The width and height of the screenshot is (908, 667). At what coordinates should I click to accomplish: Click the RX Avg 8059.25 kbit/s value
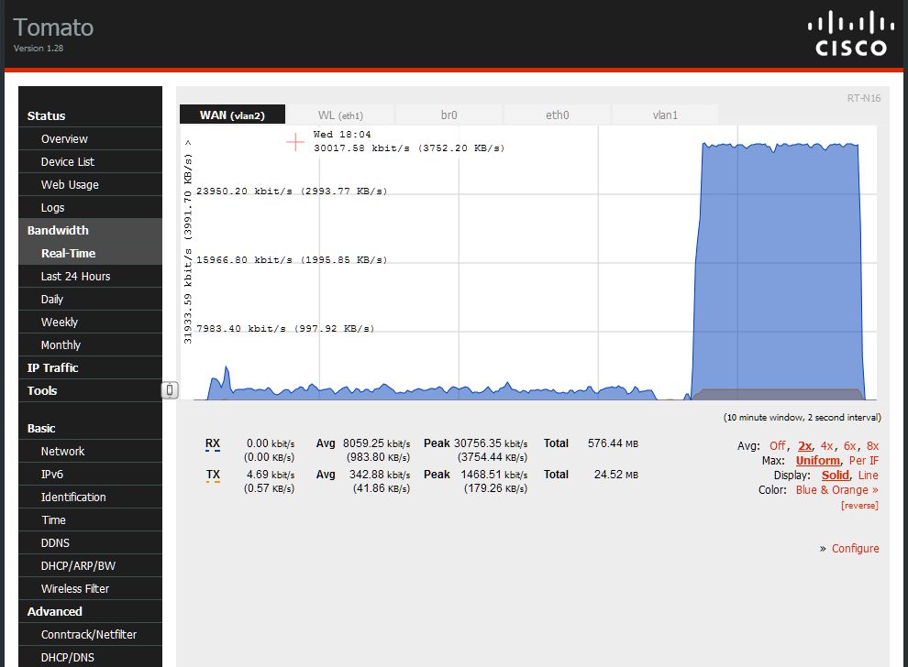coord(376,443)
